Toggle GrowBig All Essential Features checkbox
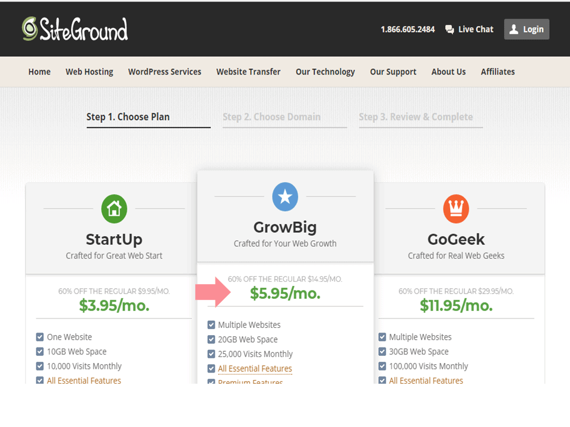Screen dimensions: 570x427 [211, 368]
